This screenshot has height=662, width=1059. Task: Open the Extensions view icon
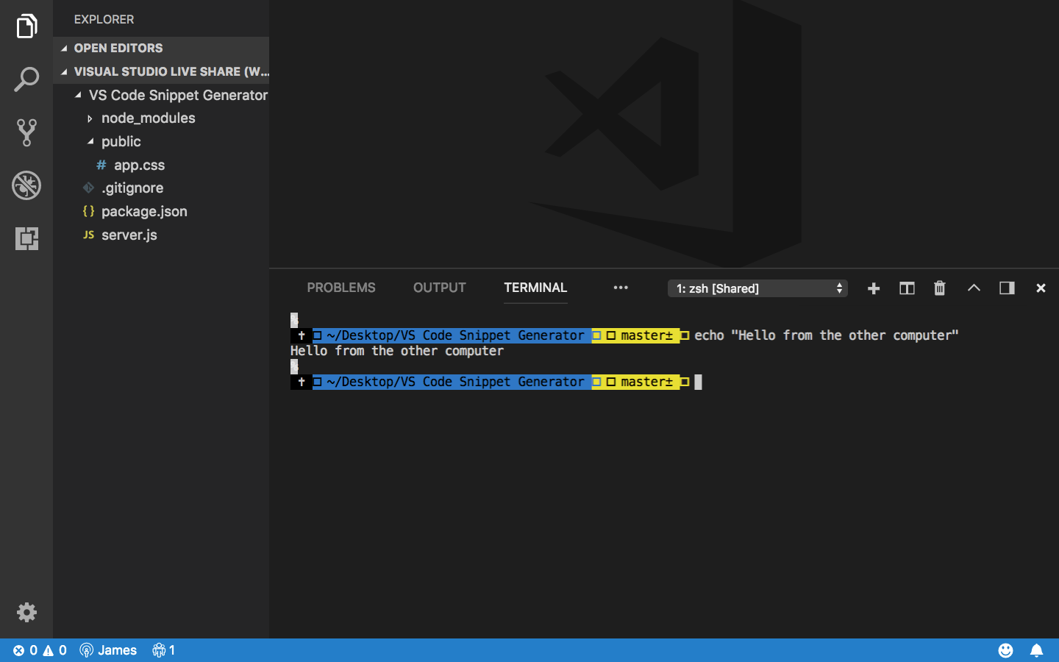coord(26,238)
